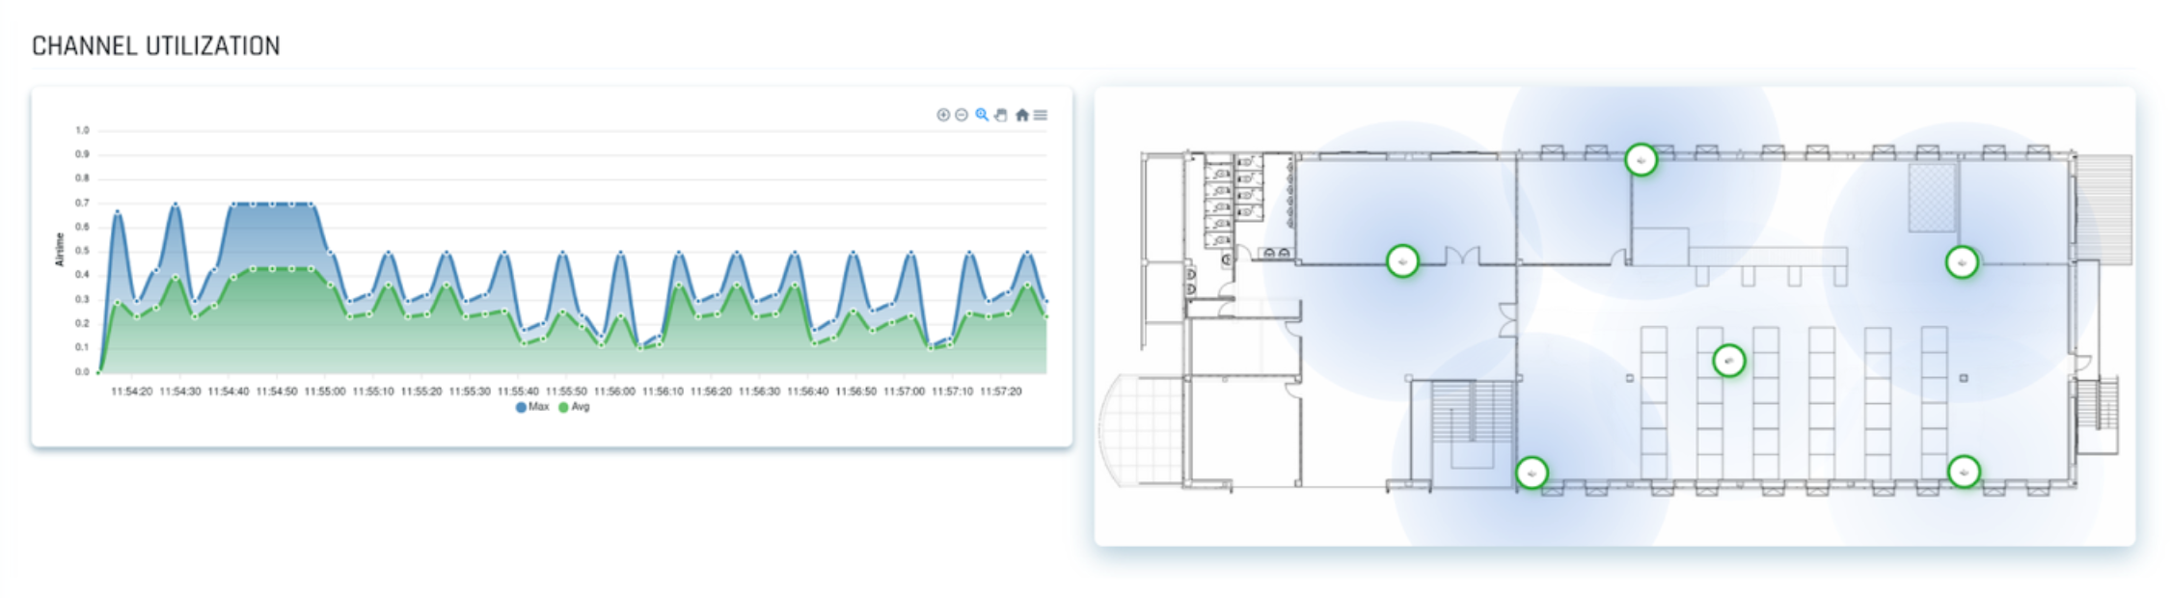The height and width of the screenshot is (598, 2170).
Task: Select the access point in the upper-right room
Action: coord(1962,262)
